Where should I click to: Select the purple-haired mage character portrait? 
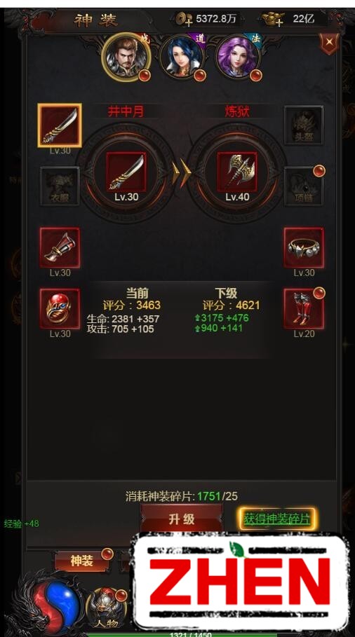(x=239, y=57)
